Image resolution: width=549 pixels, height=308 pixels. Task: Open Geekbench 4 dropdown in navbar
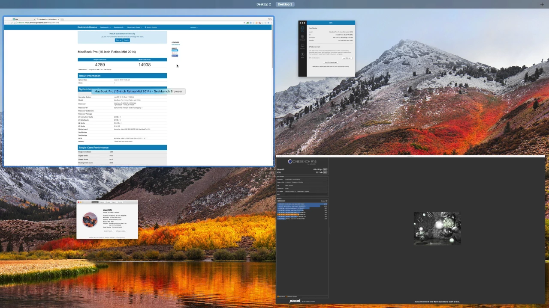105,27
